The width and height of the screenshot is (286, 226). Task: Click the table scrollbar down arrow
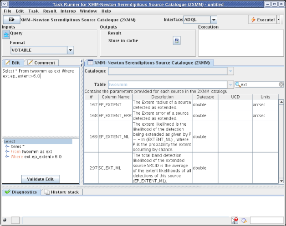click(x=281, y=181)
